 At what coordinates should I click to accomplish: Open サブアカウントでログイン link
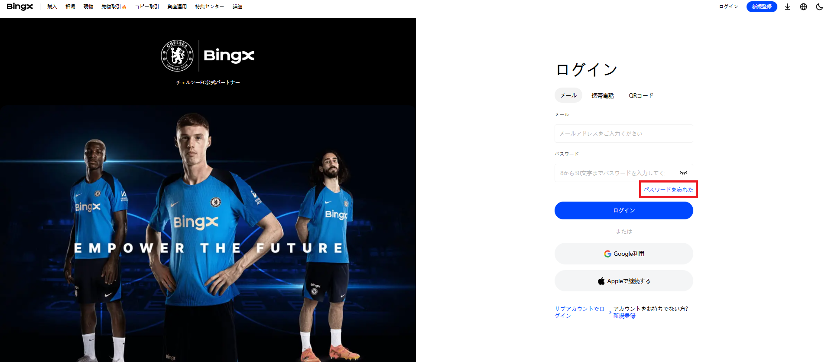(580, 312)
